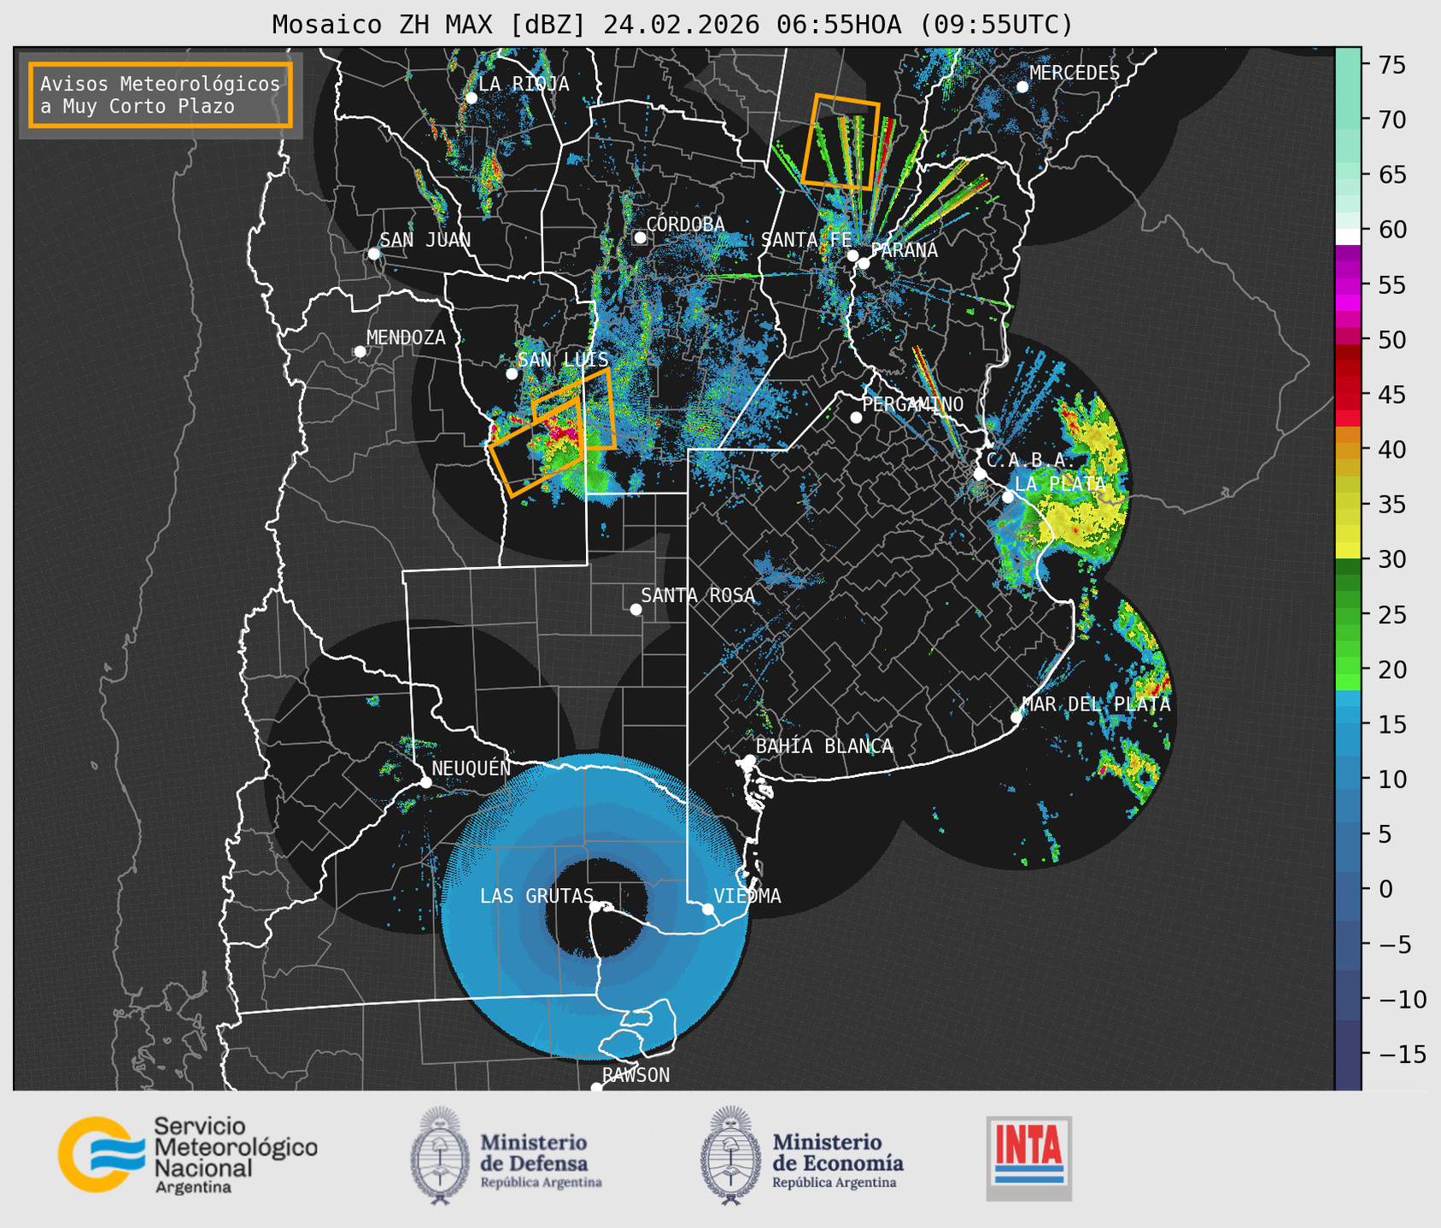Click the 20 value on the colorbar
1441x1228 pixels.
[x=1391, y=670]
